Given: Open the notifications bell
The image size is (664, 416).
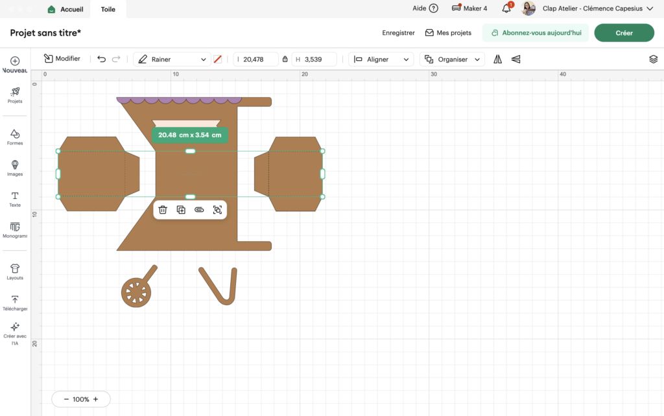Looking at the screenshot, I should (x=506, y=8).
